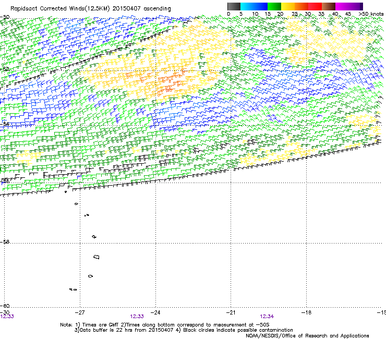Click the legend value '25'
This screenshot has width=386, height=339.
click(295, 14)
